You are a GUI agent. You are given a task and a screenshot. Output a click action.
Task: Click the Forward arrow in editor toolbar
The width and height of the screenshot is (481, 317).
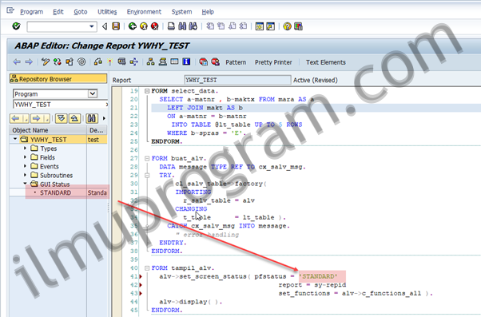(x=29, y=62)
